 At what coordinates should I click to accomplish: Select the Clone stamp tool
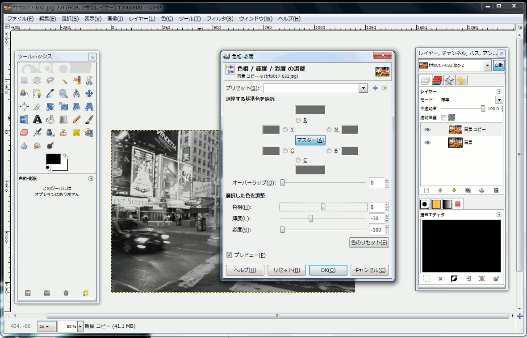tap(63, 133)
